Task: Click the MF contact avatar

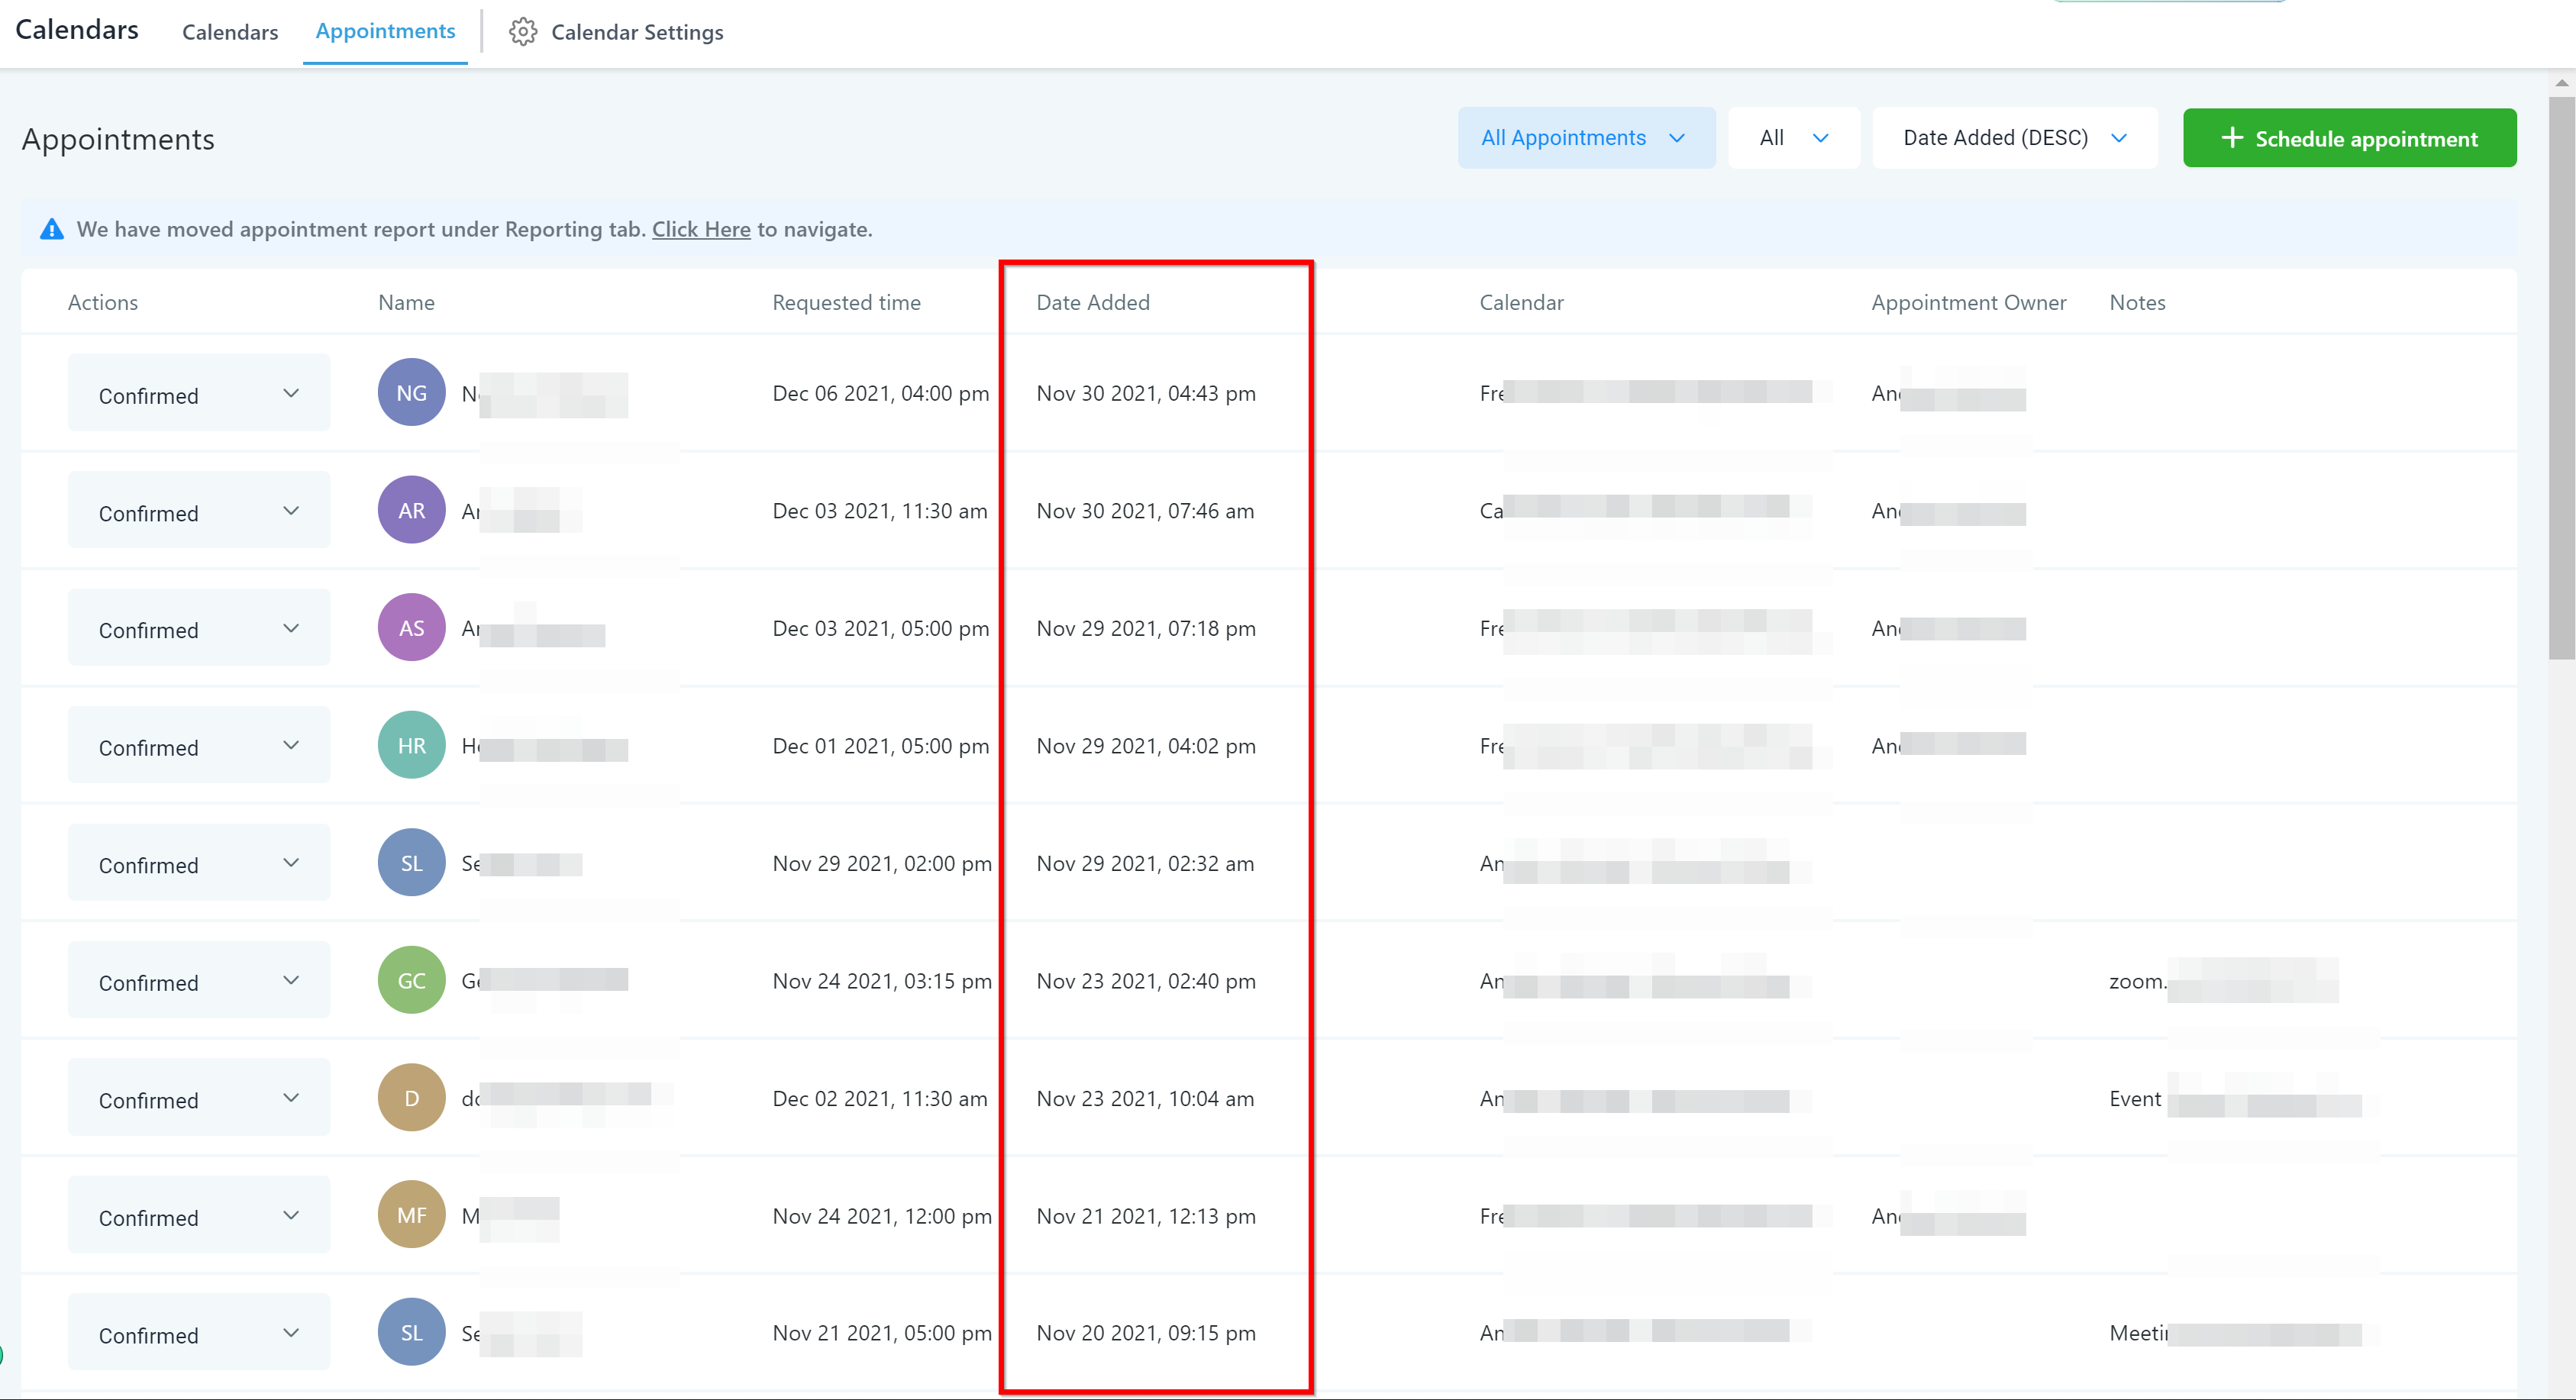Action: (x=411, y=1216)
